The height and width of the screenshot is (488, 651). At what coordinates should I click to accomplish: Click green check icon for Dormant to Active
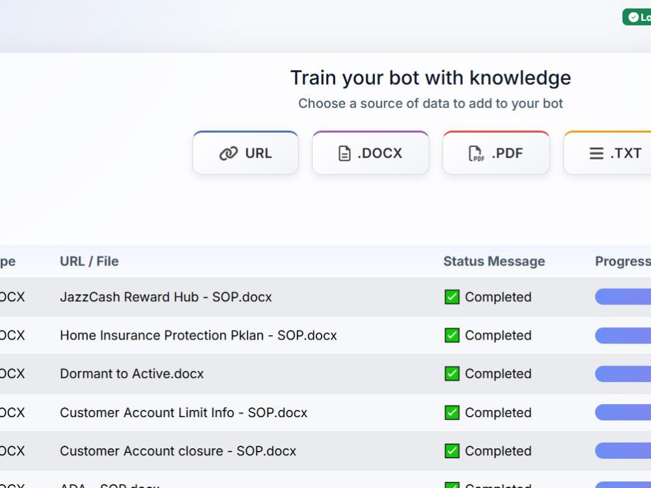tap(452, 373)
